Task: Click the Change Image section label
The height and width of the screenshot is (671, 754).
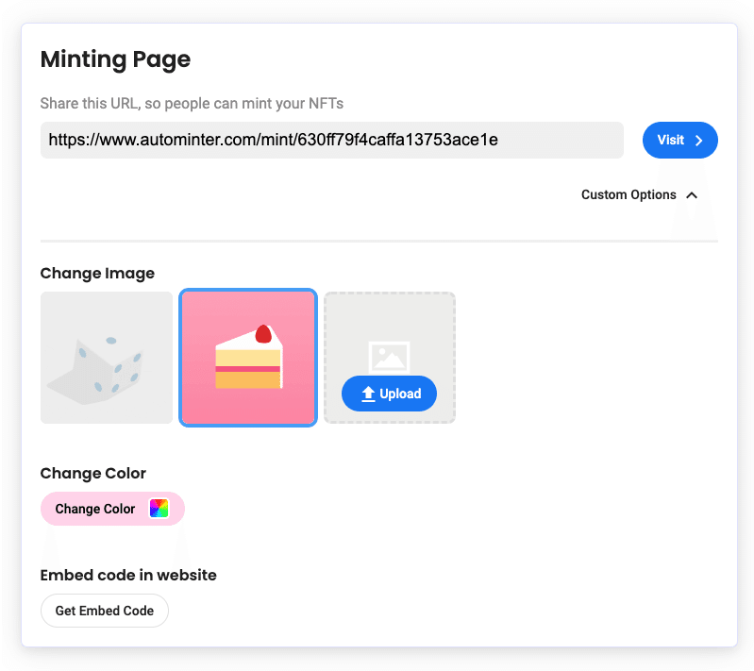Action: (x=97, y=273)
